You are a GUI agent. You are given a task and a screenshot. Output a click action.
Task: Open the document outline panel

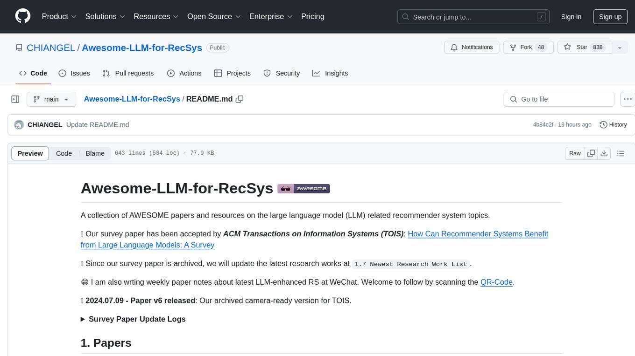(x=621, y=153)
